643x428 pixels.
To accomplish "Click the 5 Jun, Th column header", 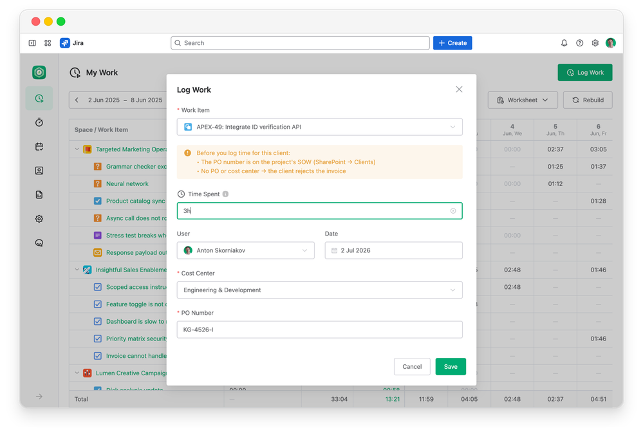I will pos(555,129).
